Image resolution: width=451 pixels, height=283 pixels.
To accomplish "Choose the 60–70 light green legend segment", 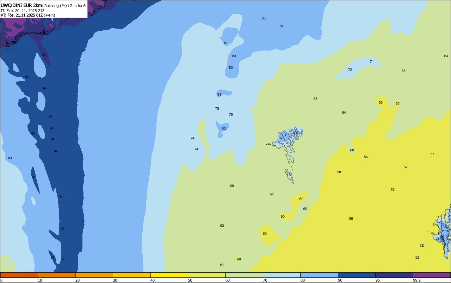I will [244, 275].
